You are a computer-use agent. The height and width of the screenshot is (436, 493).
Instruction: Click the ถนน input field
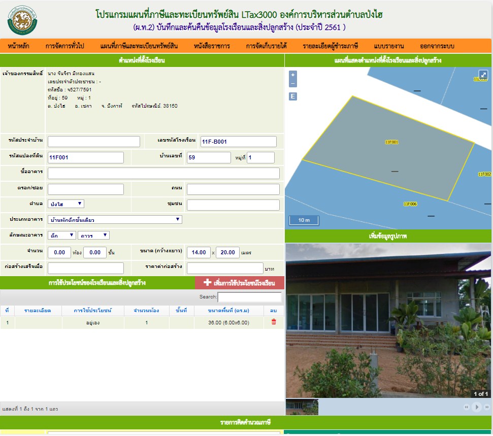pos(233,189)
